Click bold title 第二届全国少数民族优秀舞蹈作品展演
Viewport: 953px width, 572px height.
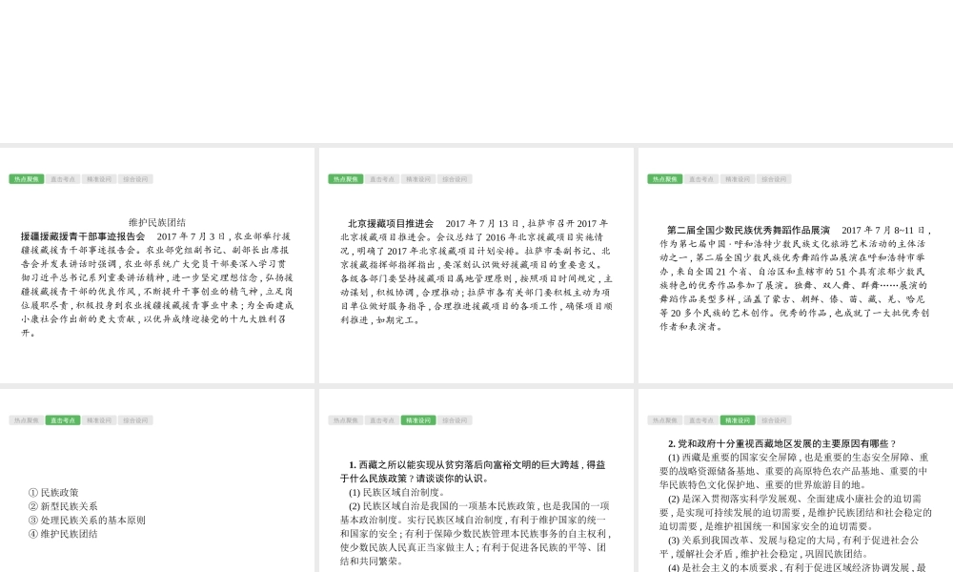tap(748, 231)
